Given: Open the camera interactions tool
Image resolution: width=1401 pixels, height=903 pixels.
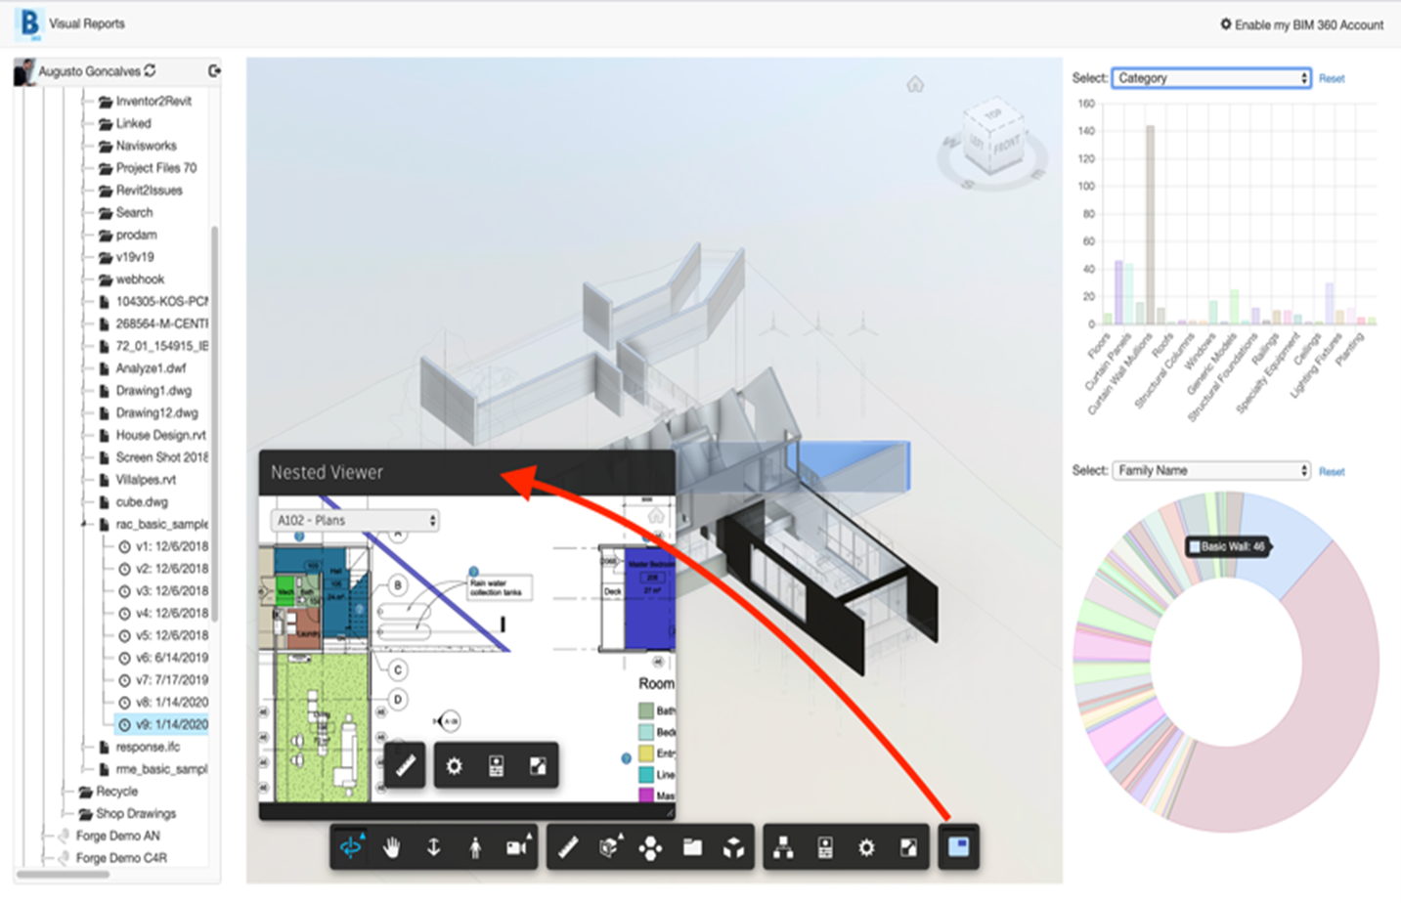Looking at the screenshot, I should [x=516, y=846].
